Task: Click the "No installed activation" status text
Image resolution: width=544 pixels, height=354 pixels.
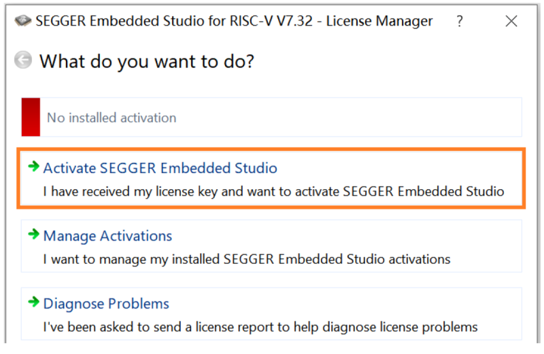Action: tap(112, 118)
